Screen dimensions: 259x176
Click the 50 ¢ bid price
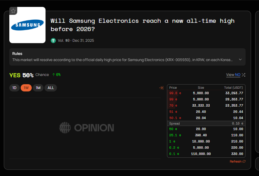173,129
